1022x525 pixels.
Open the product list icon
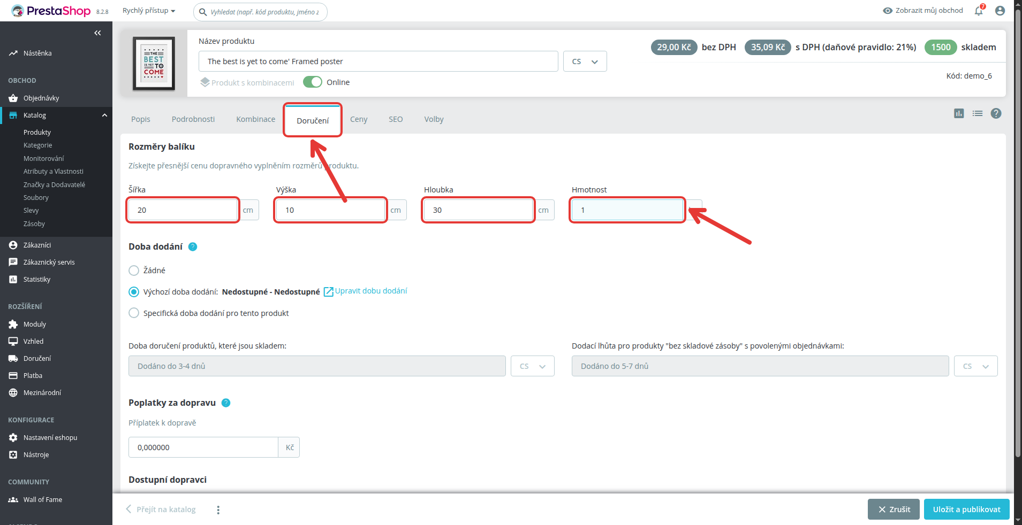pos(978,113)
